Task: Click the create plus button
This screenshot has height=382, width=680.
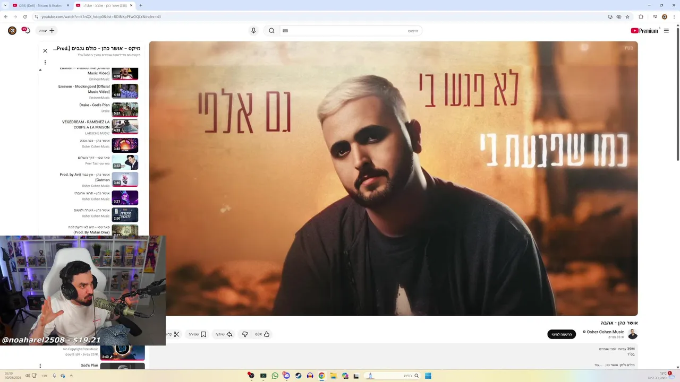Action: pyautogui.click(x=47, y=31)
